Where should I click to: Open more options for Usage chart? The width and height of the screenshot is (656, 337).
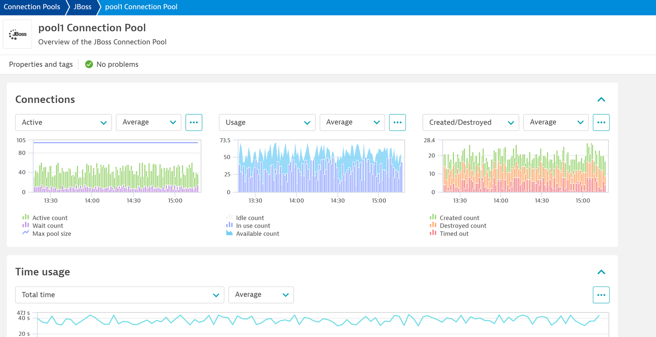(x=397, y=123)
